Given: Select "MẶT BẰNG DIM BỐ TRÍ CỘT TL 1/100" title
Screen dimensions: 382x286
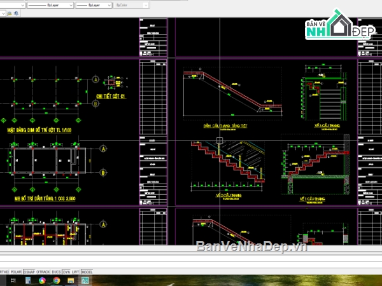Looking at the screenshot, I should [39, 130].
